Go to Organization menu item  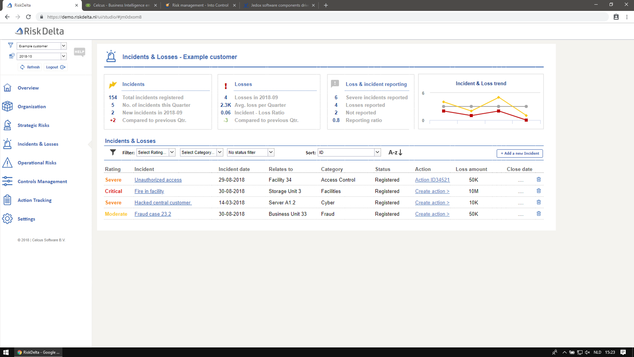pyautogui.click(x=32, y=107)
